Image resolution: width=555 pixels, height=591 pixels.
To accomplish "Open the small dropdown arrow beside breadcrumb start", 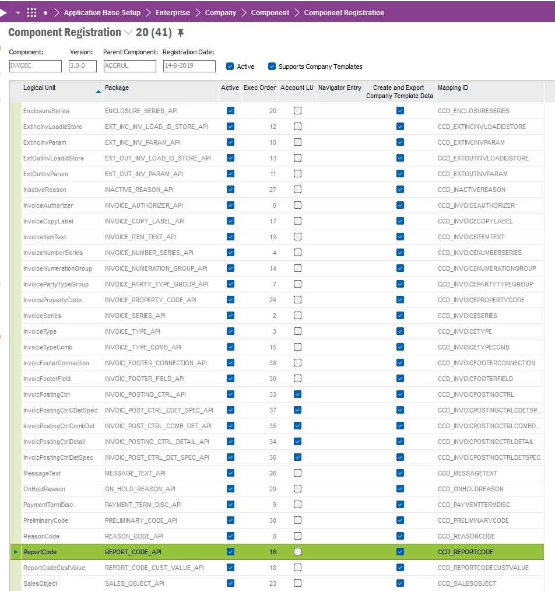I will coord(17,13).
